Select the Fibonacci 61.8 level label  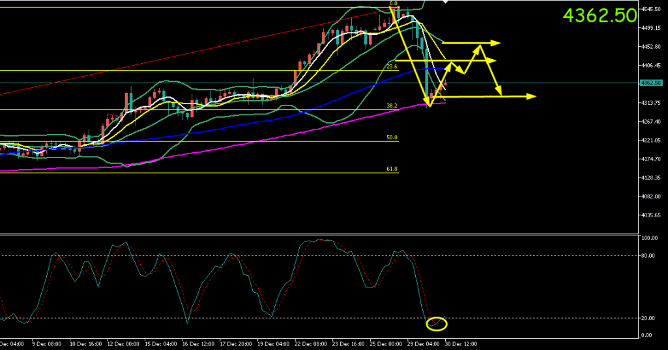point(392,168)
